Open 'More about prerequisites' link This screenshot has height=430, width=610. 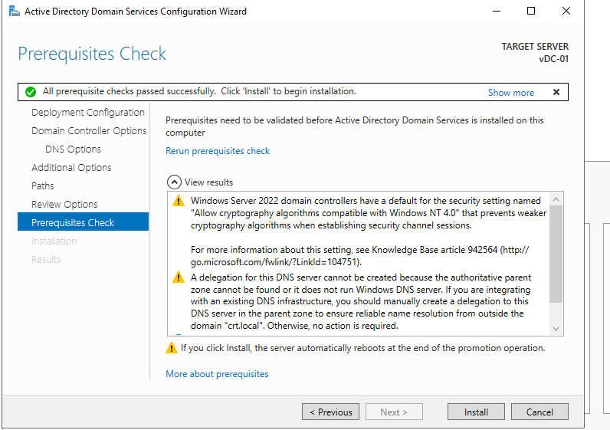(217, 374)
